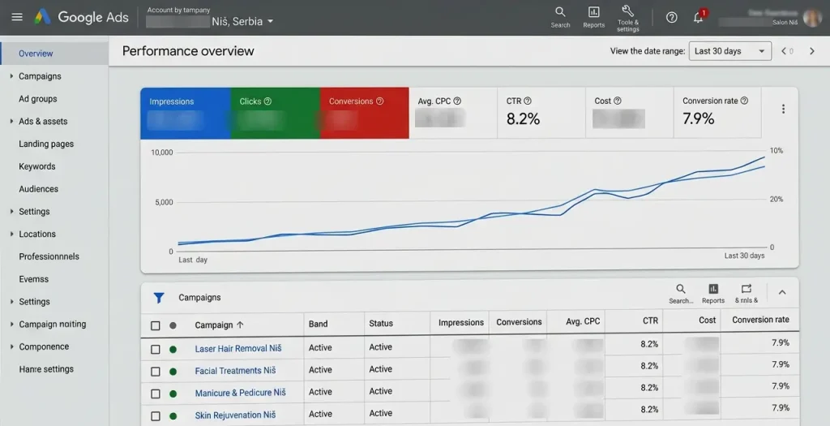Check the Laser Hair Removal Niš row

click(x=155, y=349)
